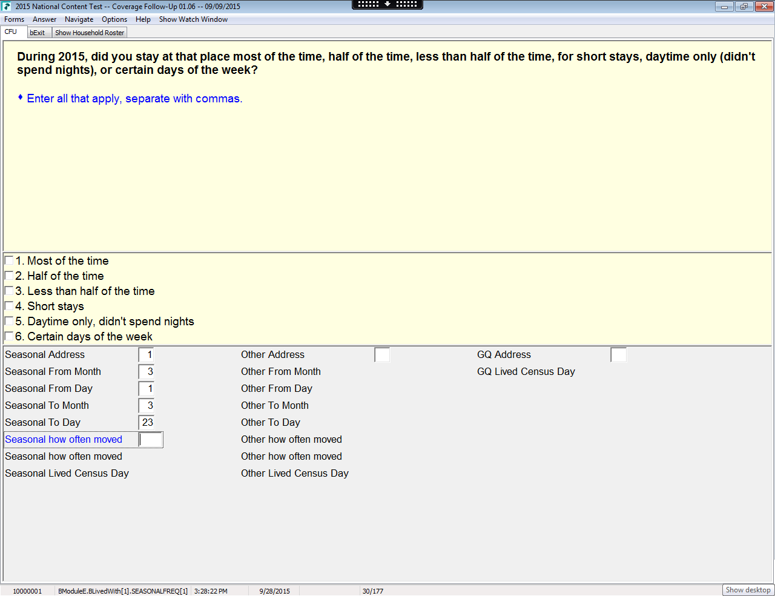Open the Answer menu
775x596 pixels.
click(45, 19)
